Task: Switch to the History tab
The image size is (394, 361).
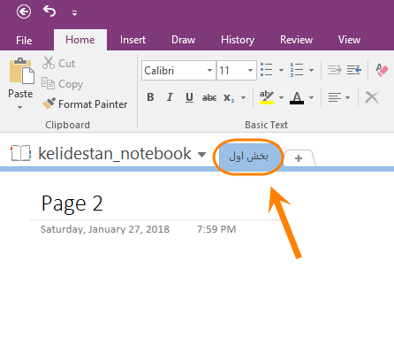Action: (x=238, y=40)
